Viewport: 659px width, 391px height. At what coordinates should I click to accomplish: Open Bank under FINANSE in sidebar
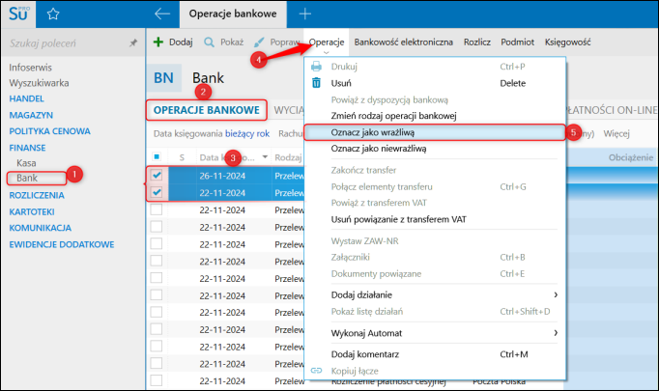click(27, 178)
